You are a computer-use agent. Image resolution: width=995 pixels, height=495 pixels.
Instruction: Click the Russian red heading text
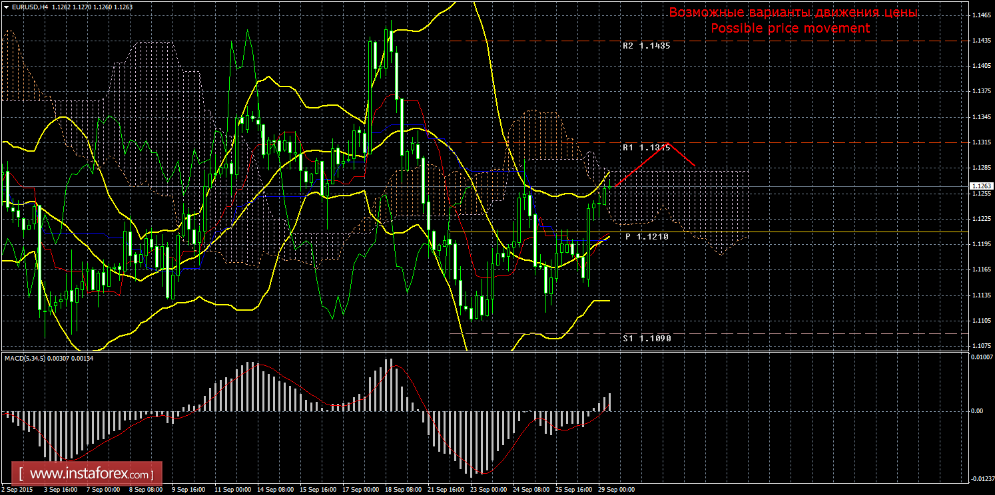tap(793, 13)
